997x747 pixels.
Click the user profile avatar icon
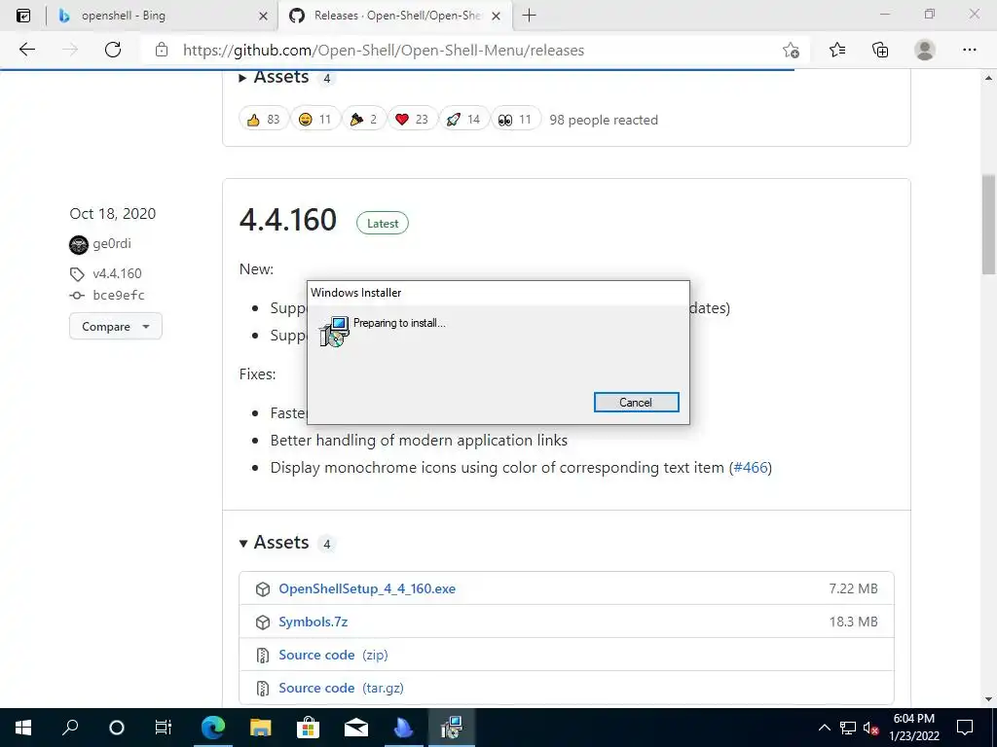(925, 50)
